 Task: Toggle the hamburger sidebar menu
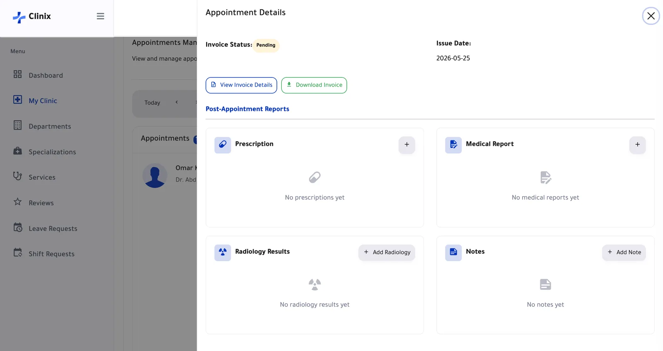pos(100,16)
